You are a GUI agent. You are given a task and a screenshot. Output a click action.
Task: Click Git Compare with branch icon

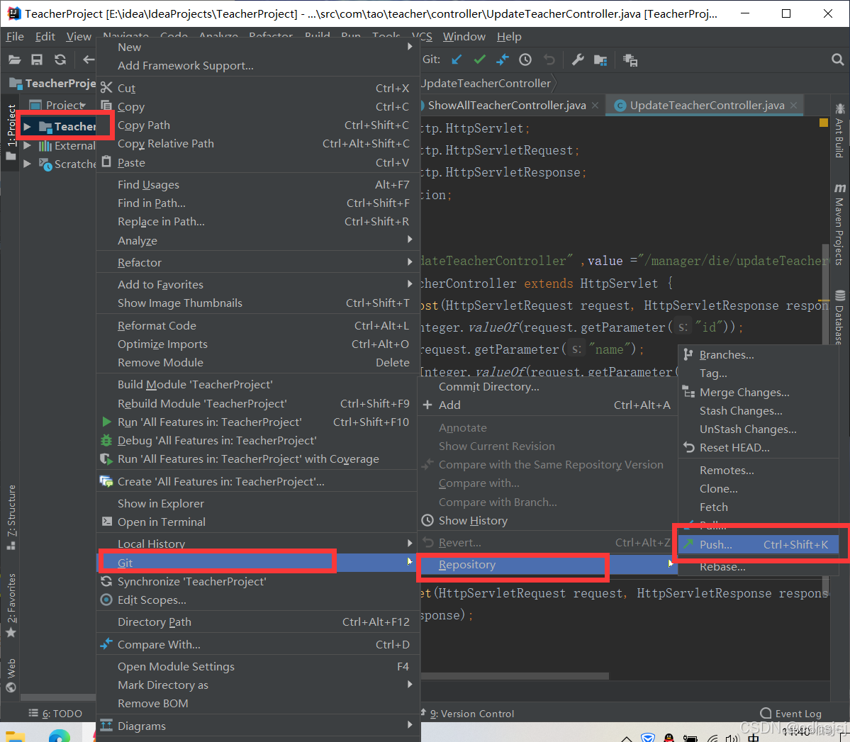[503, 60]
